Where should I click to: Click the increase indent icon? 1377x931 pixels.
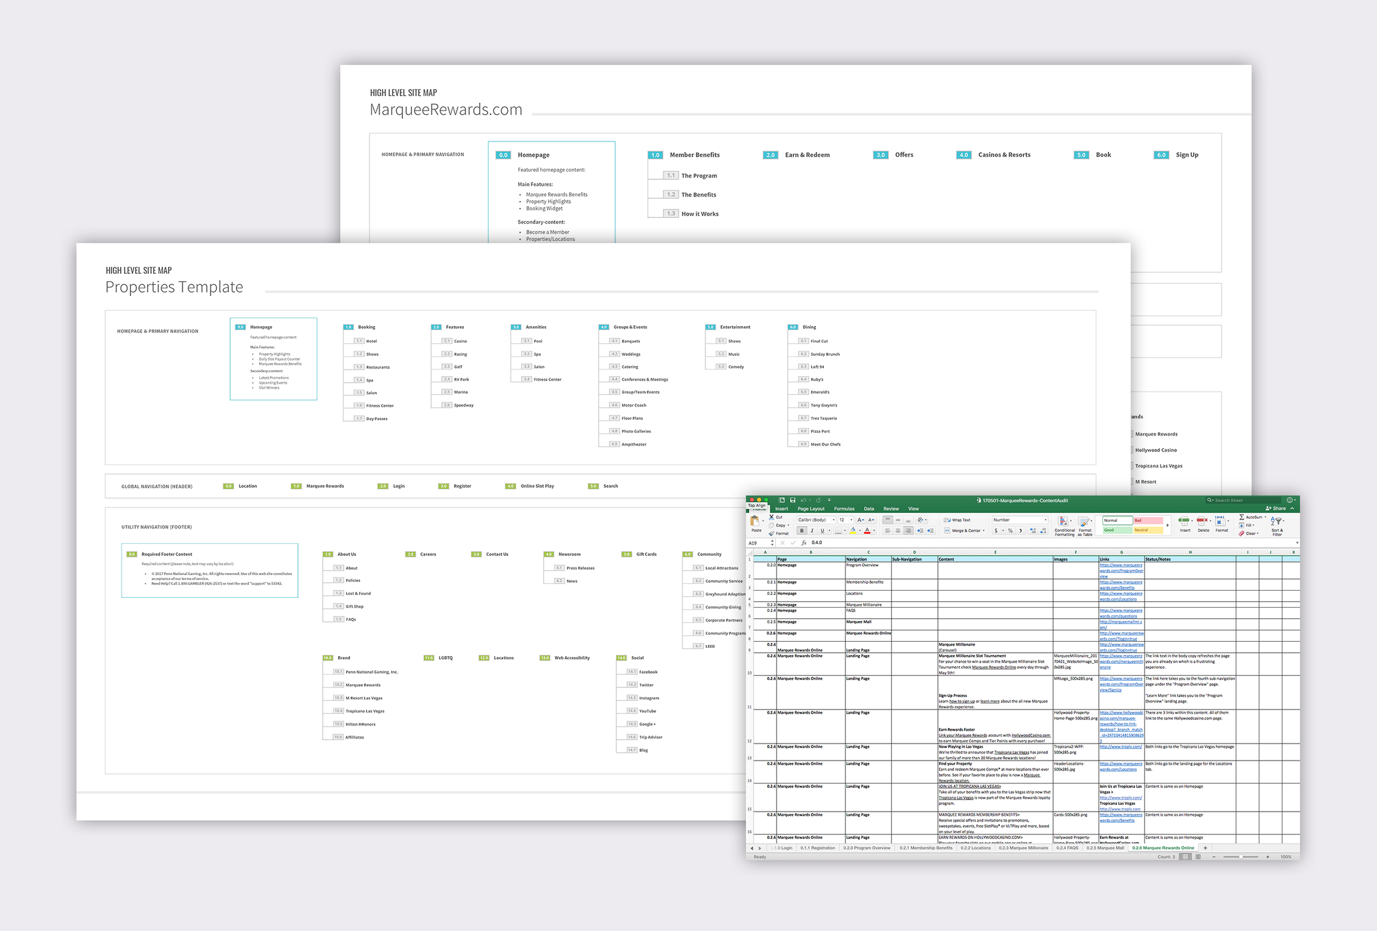click(931, 531)
